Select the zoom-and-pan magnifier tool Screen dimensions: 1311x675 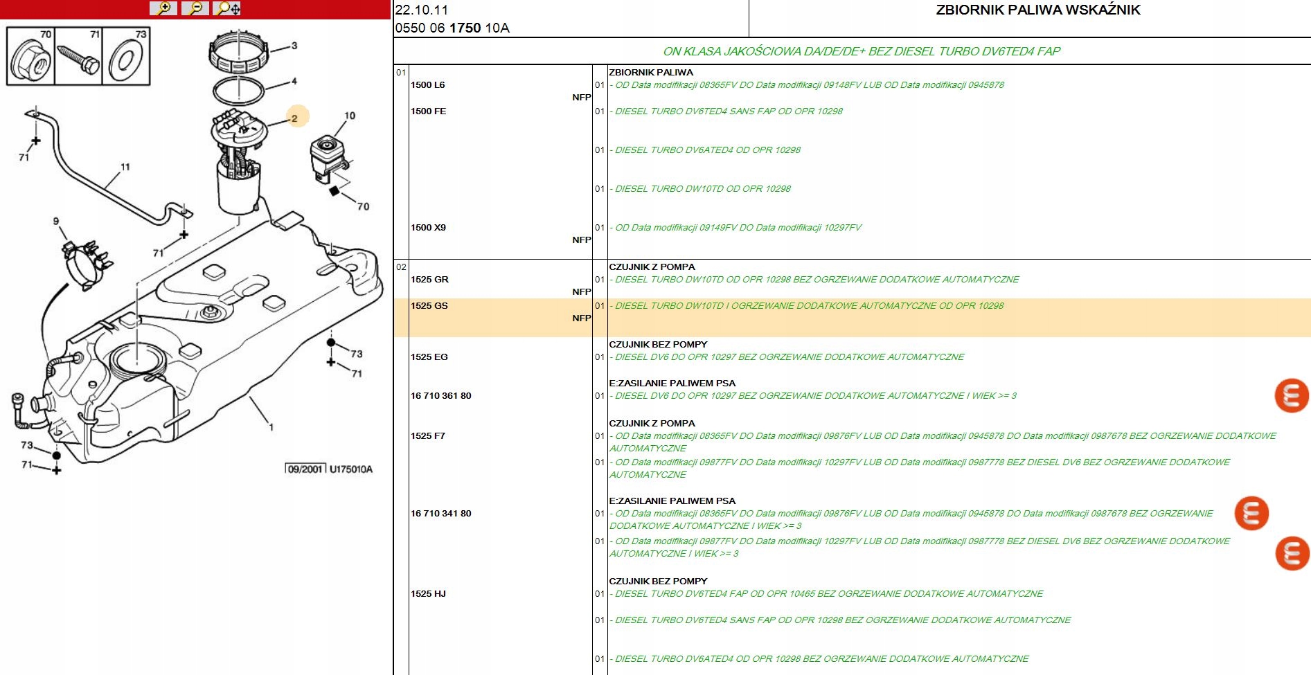[227, 8]
